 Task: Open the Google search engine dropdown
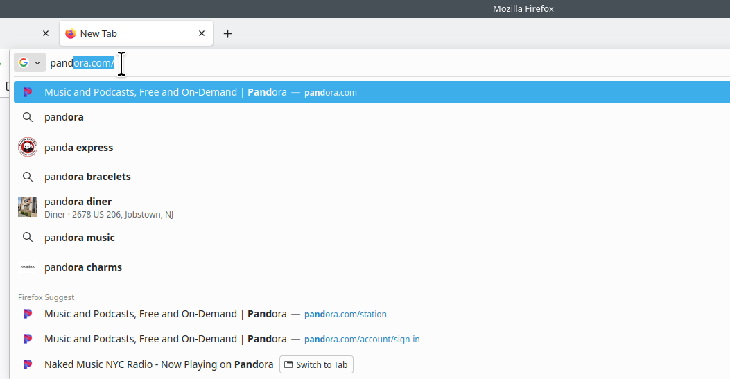pyautogui.click(x=30, y=63)
